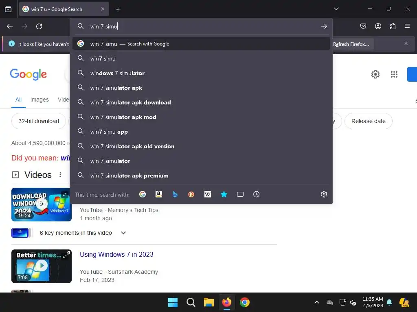417x312 pixels.
Task: Search in History clock icon
Action: (257, 195)
